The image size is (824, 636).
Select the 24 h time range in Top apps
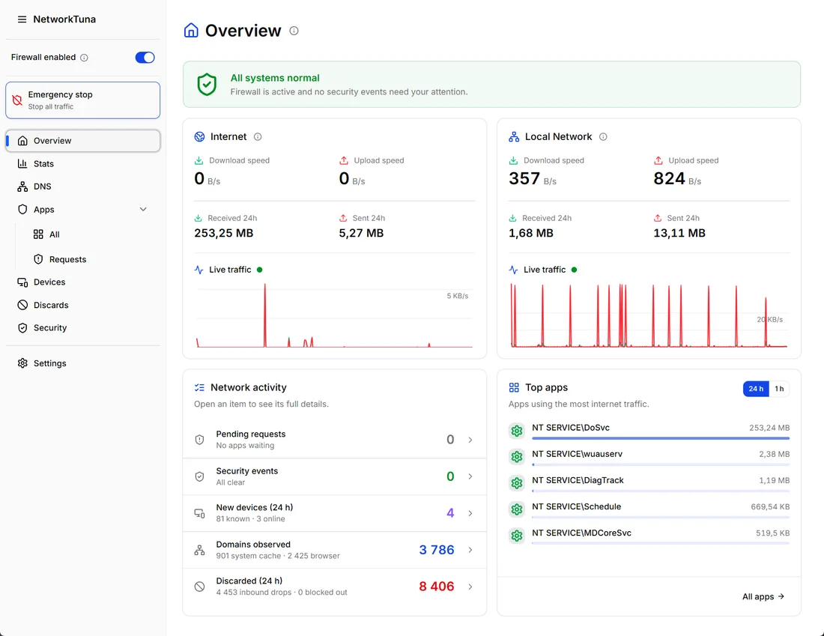756,389
